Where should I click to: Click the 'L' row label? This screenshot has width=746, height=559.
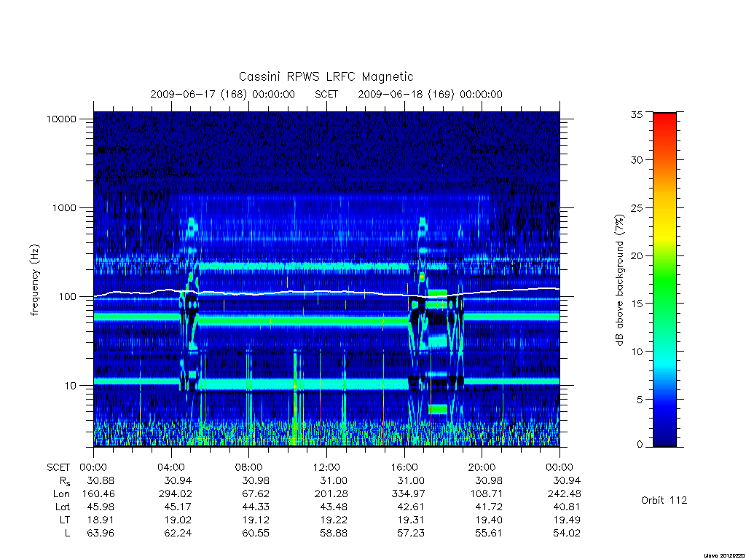(67, 534)
